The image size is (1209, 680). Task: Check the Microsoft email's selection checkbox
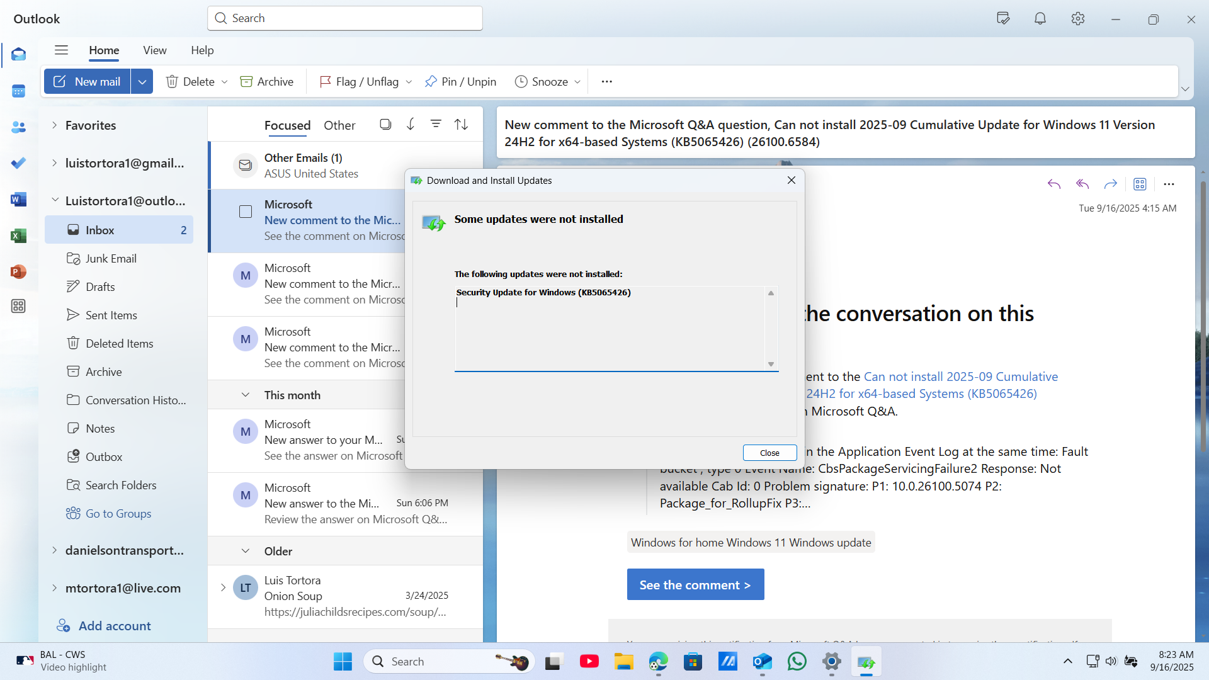point(246,212)
